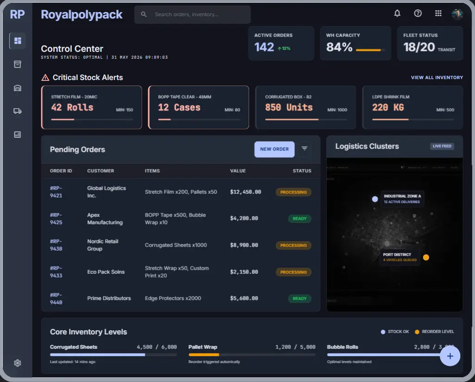
Task: Click the NEW ORDER button
Action: 274,149
